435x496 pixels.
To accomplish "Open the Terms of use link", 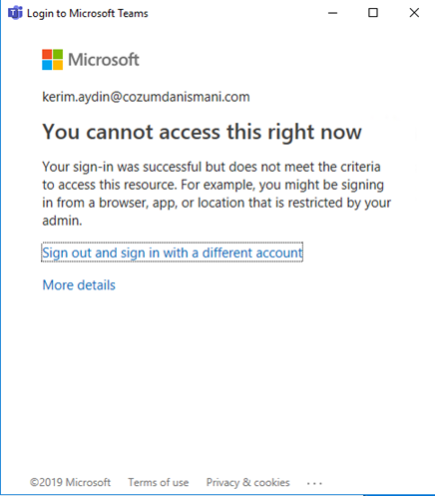I will pos(159,482).
